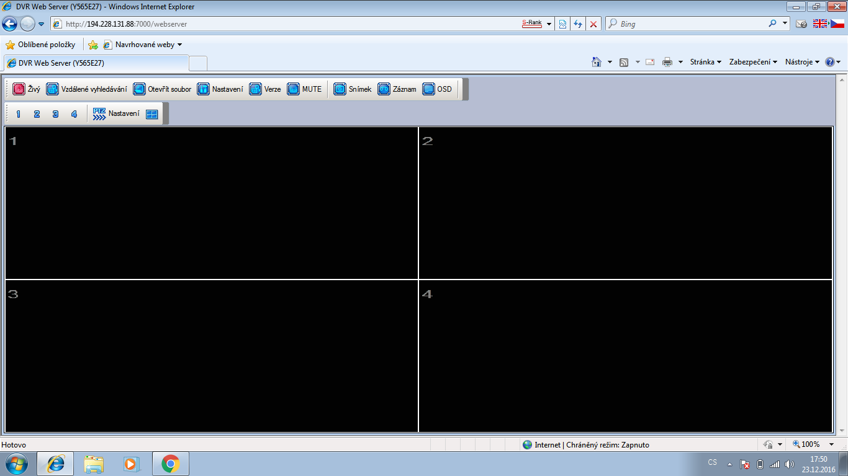
Task: Click Internet Explorer taskbar icon
Action: [x=55, y=464]
